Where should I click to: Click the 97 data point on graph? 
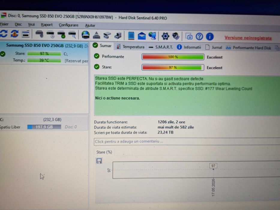tap(213, 169)
